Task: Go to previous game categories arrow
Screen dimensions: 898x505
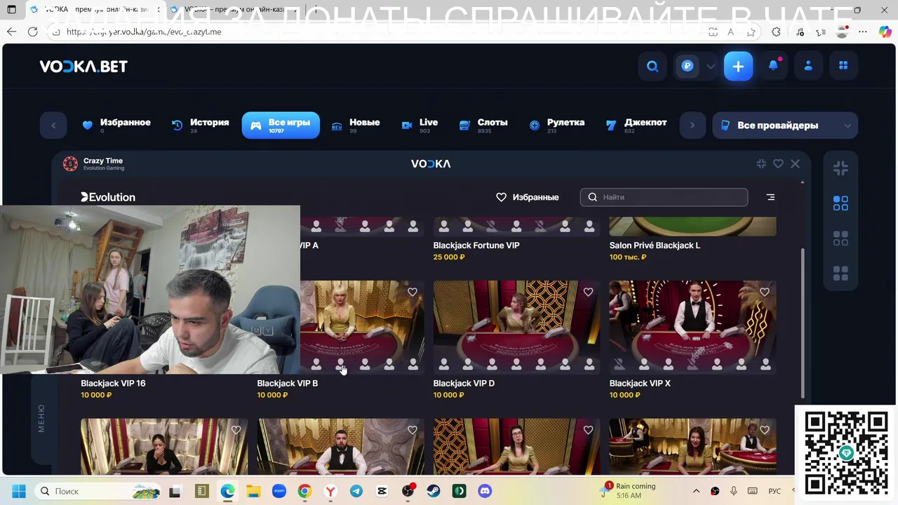Action: point(53,126)
